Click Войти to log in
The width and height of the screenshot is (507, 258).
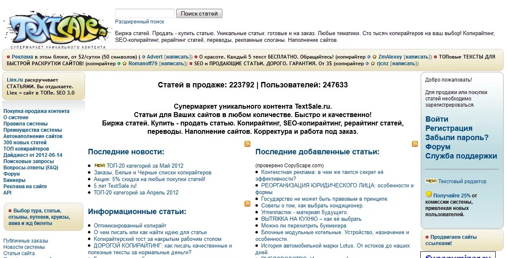437,119
